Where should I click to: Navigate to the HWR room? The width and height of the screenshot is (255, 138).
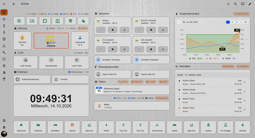pyautogui.click(x=106, y=127)
